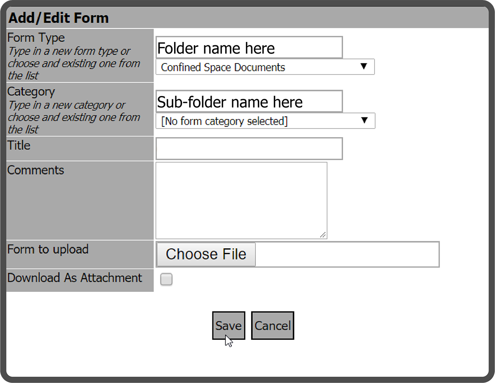Click the empty file name area beside Choose File
495x383 pixels.
point(346,255)
